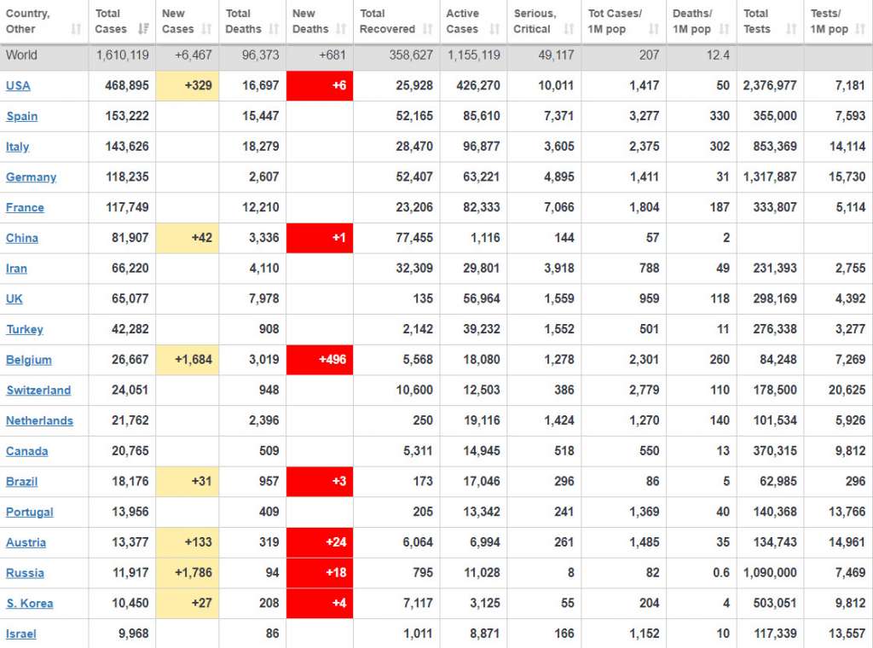This screenshot has height=648, width=873.
Task: Open the Austria country link
Action: tap(26, 543)
